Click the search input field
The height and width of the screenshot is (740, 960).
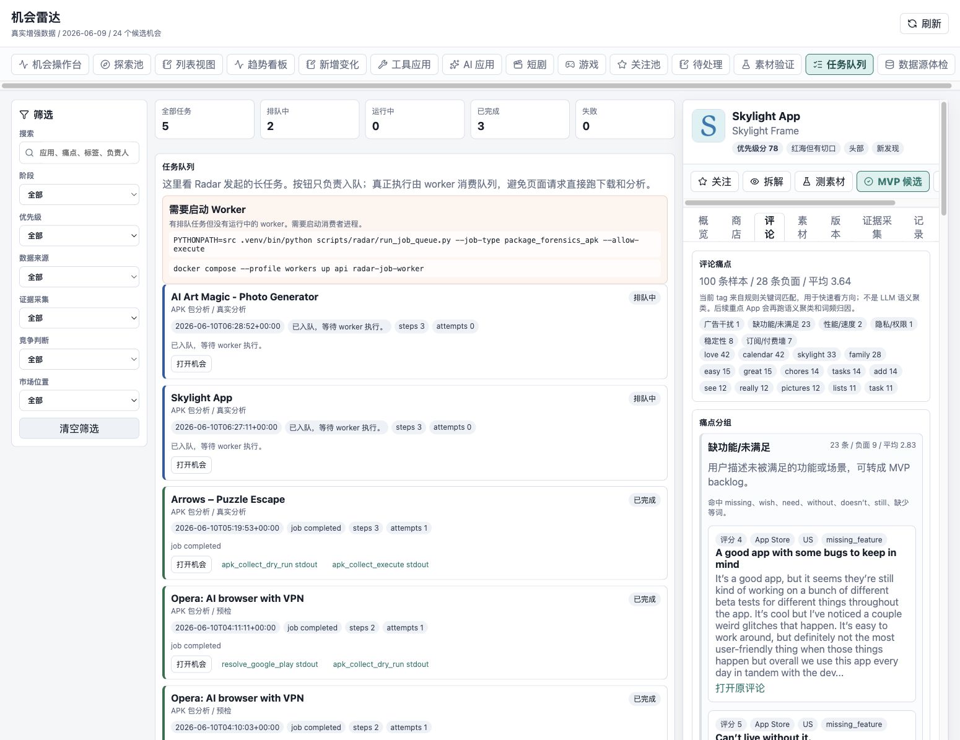click(79, 152)
